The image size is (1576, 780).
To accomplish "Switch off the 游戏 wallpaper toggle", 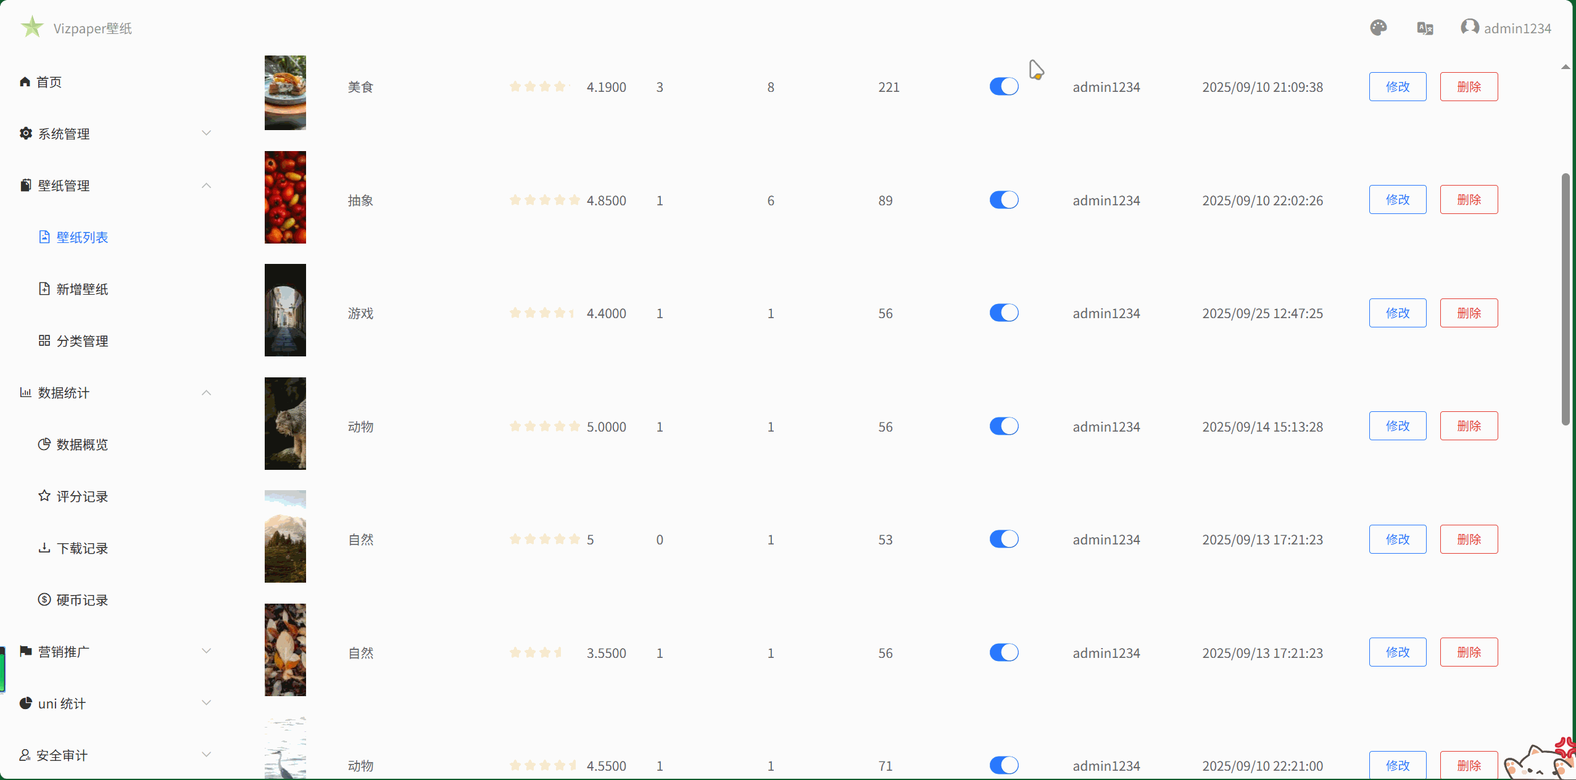I will click(x=1003, y=313).
